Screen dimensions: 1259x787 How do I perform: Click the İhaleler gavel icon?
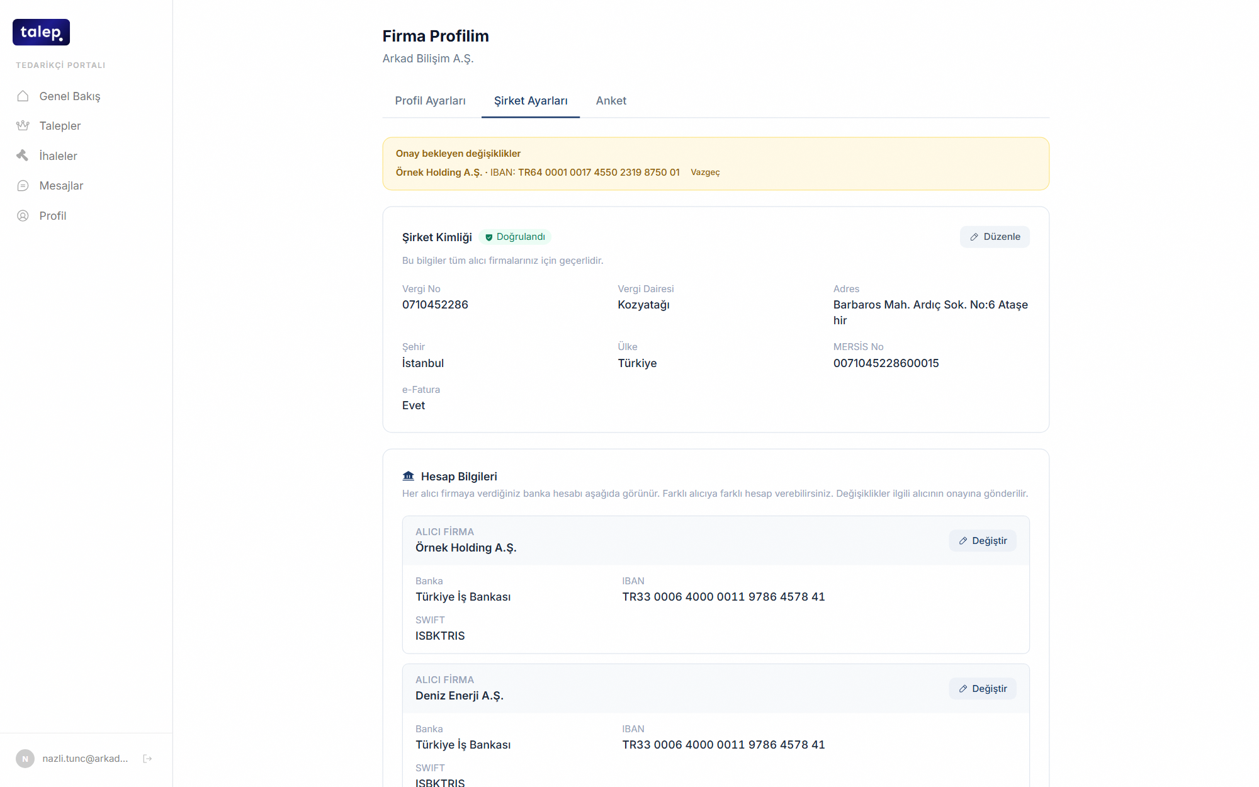[23, 156]
